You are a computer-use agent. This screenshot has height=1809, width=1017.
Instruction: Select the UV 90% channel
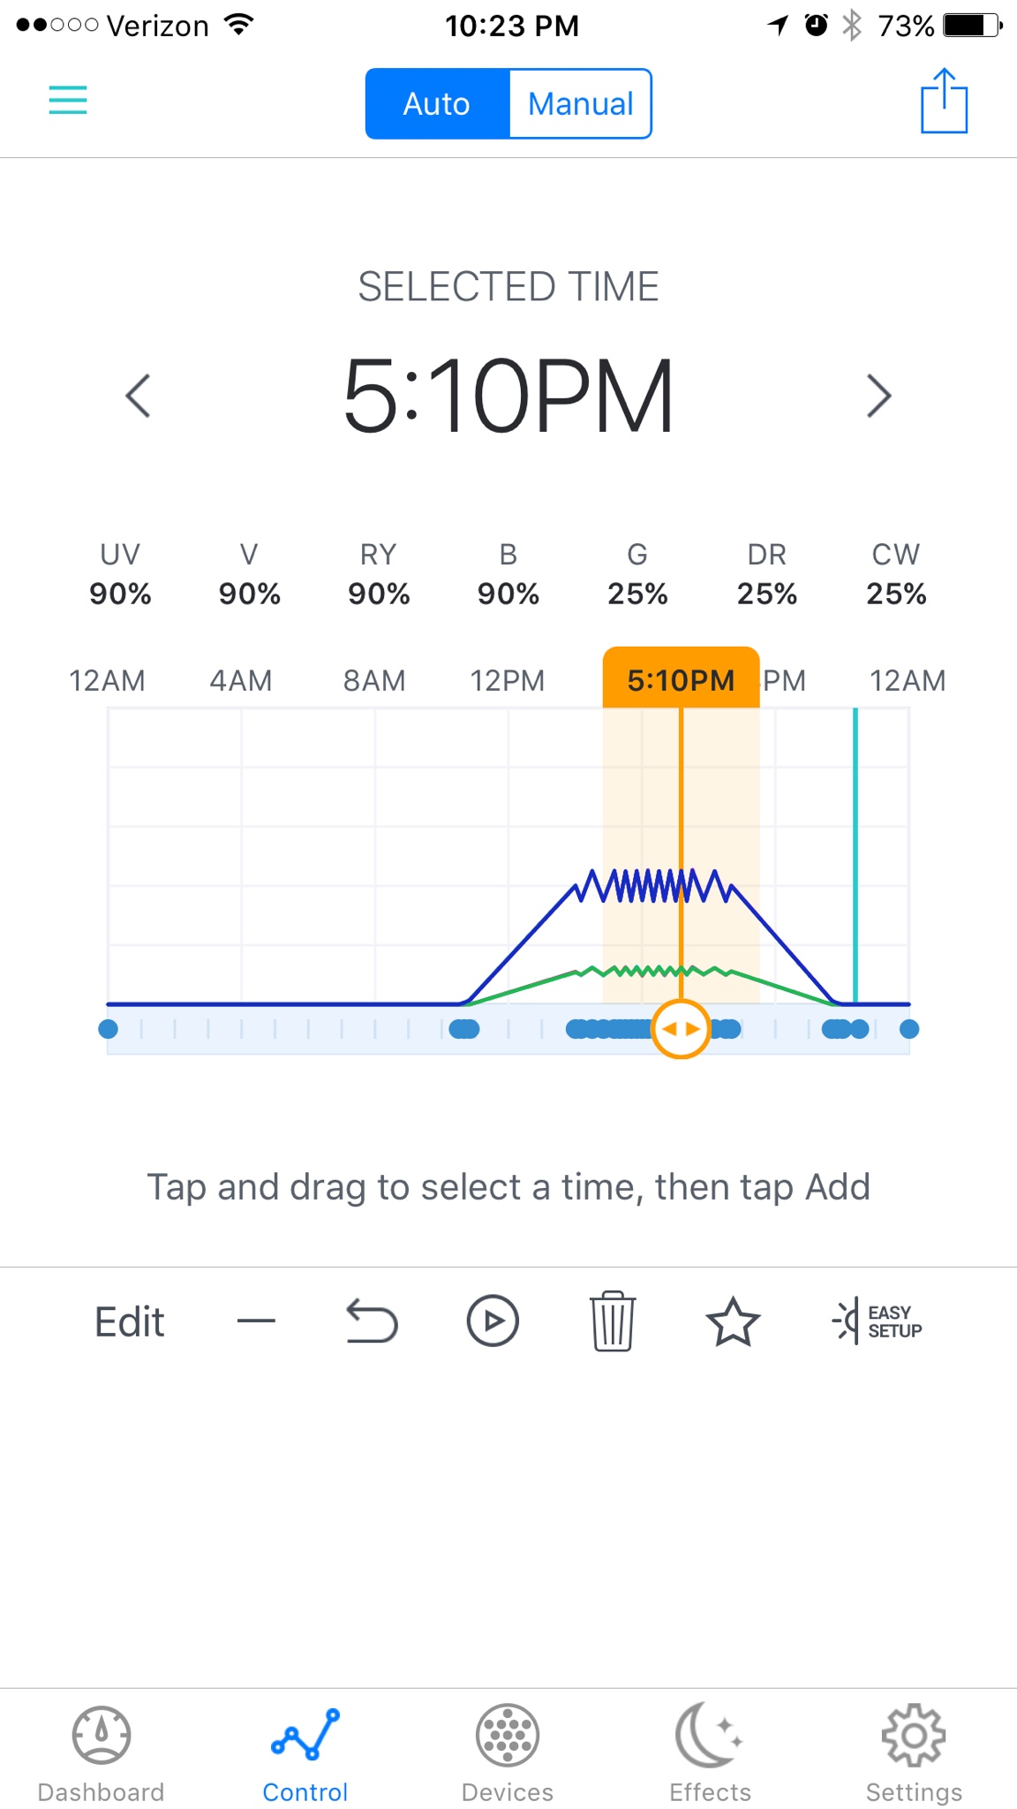[120, 574]
